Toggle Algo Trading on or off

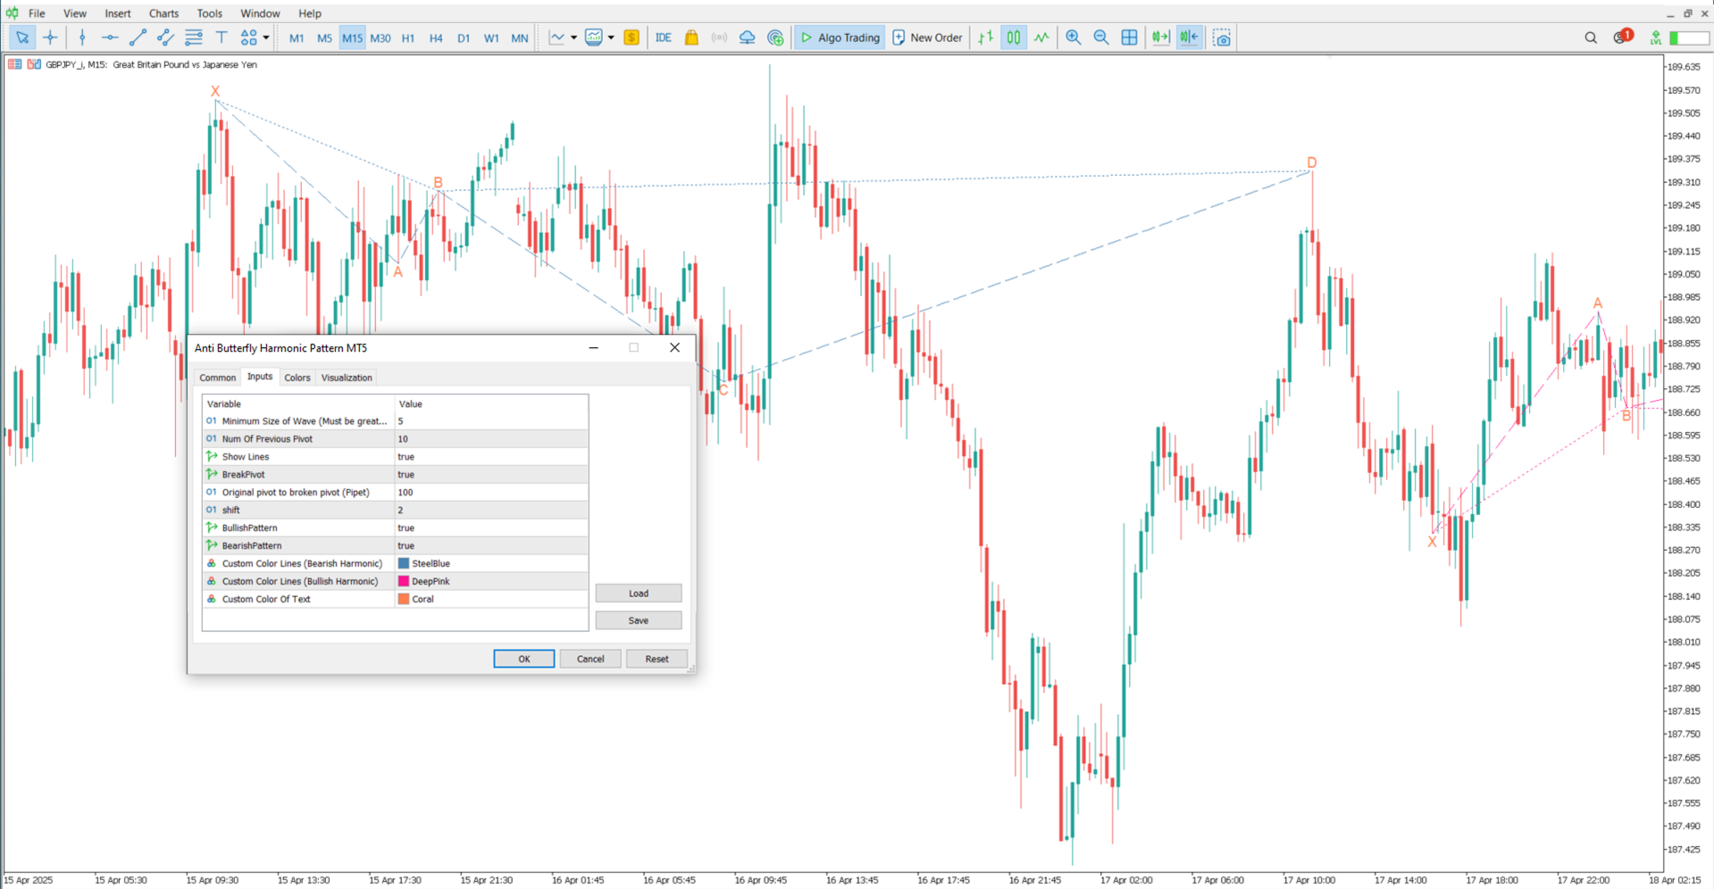838,37
